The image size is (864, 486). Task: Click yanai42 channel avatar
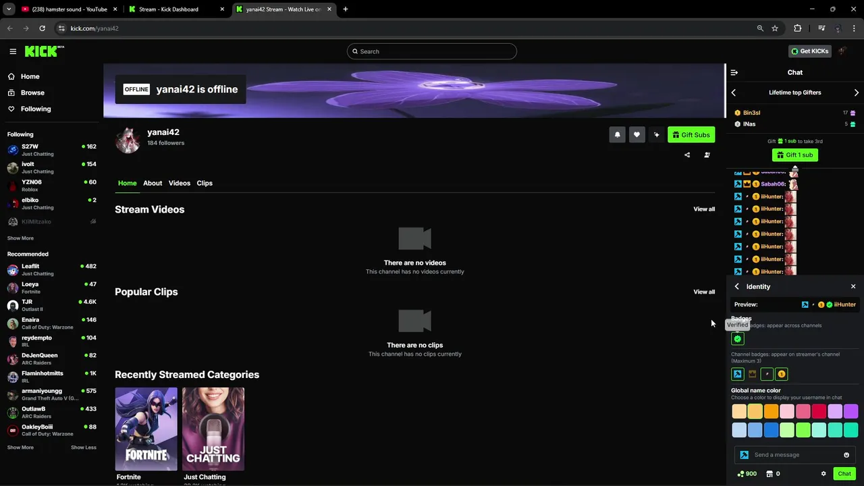pos(128,140)
